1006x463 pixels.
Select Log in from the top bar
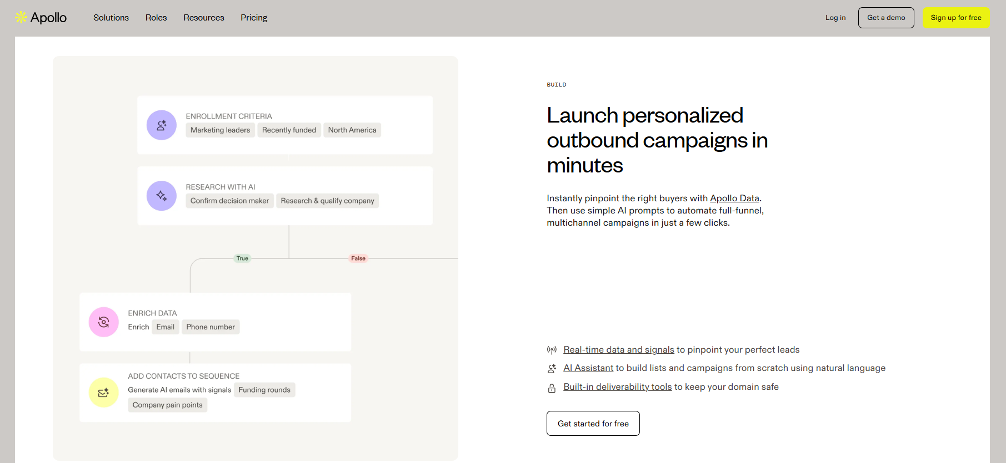[x=835, y=17]
